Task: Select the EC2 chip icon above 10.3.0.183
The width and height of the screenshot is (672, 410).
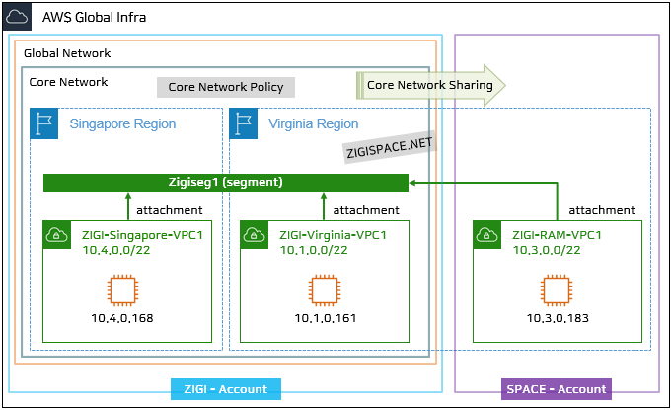Action: (x=557, y=290)
